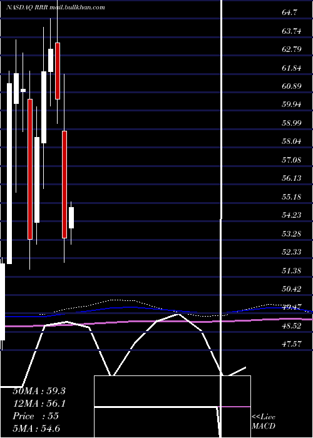Click the 50MA : 59.3 readout
Viewport: 313px width, 438px height.
click(39, 391)
